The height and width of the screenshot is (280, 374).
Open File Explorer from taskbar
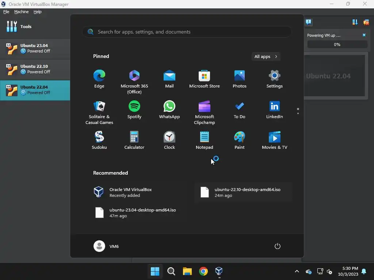(187, 271)
